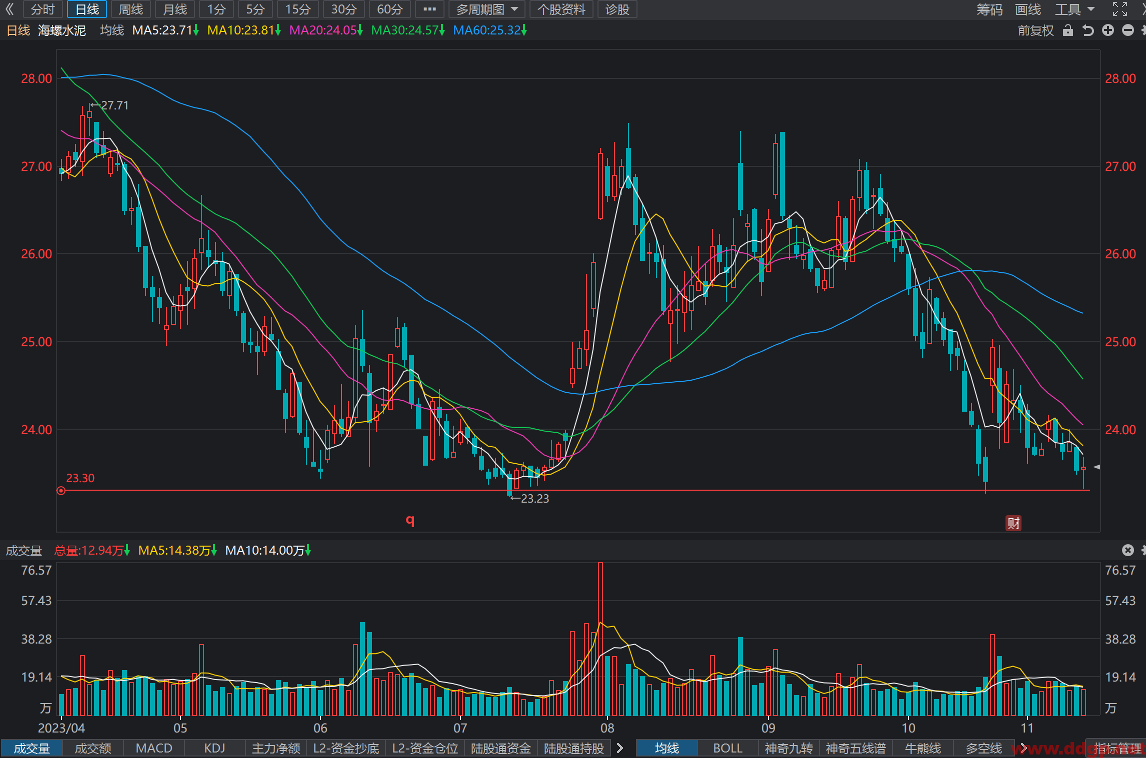The width and height of the screenshot is (1146, 758).
Task: Click the volume MA5:14.38万 label
Action: click(x=177, y=551)
